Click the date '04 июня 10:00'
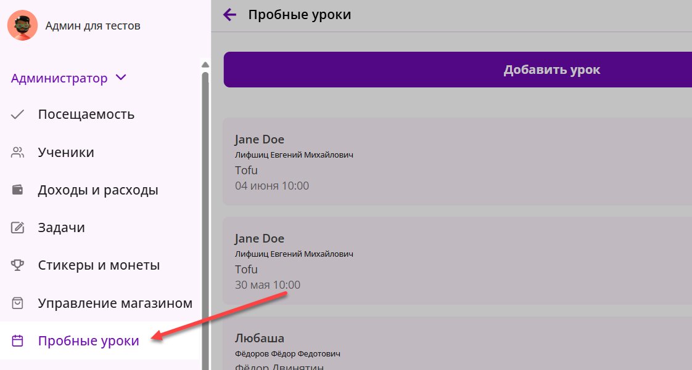The width and height of the screenshot is (692, 370). 272,186
